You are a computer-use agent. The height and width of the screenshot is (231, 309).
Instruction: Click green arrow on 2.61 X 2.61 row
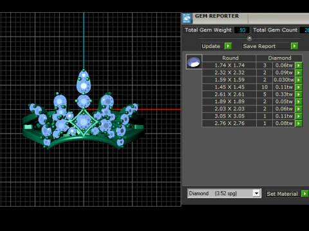299,94
